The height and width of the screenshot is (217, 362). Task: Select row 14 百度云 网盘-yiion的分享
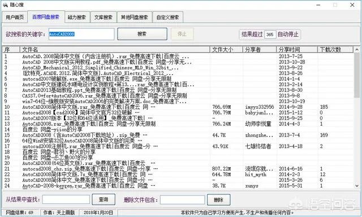(x=178, y=129)
